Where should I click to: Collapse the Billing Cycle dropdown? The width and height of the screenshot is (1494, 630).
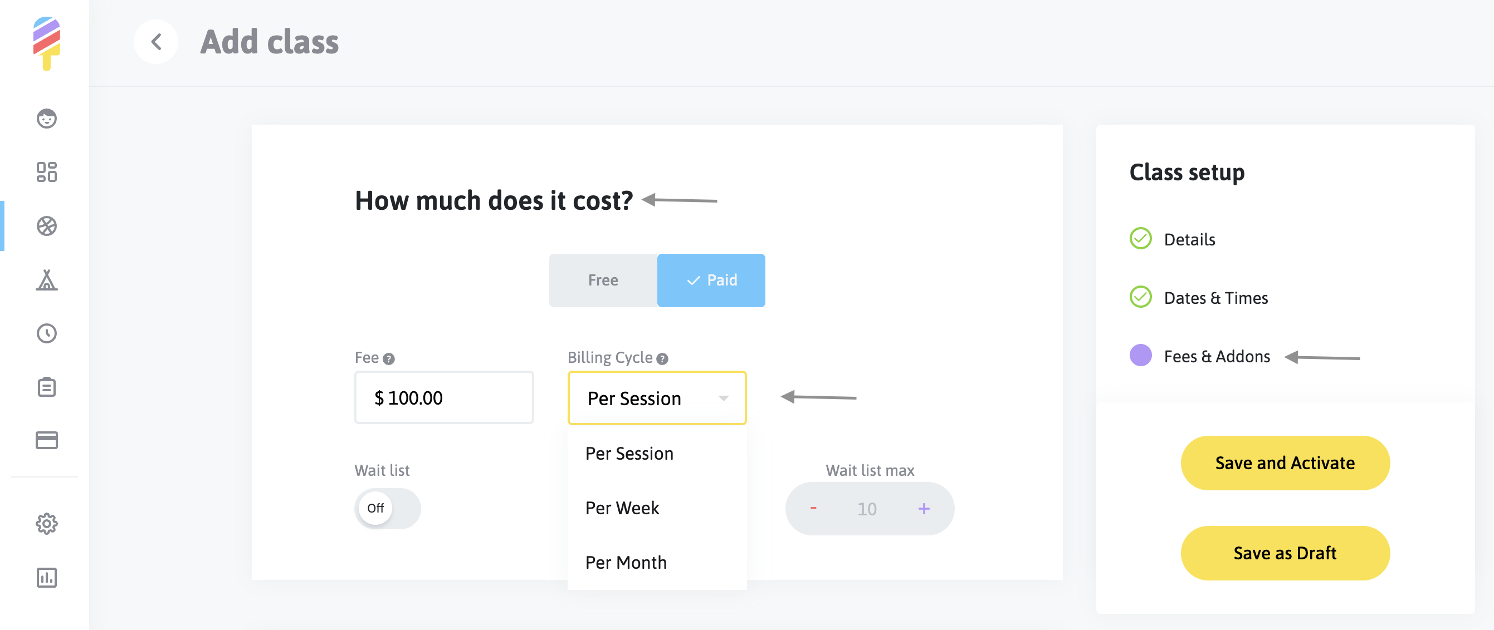point(723,398)
